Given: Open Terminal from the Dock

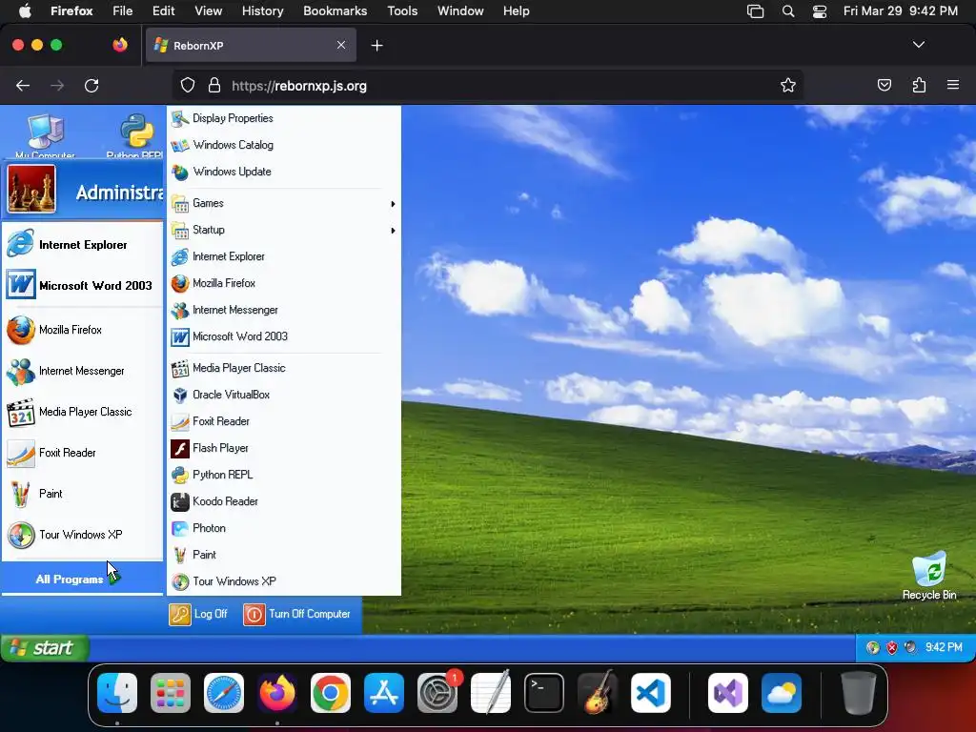Looking at the screenshot, I should (544, 693).
